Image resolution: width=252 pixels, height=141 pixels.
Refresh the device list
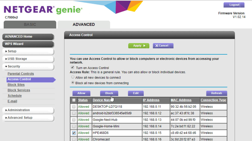pyautogui.click(x=216, y=93)
